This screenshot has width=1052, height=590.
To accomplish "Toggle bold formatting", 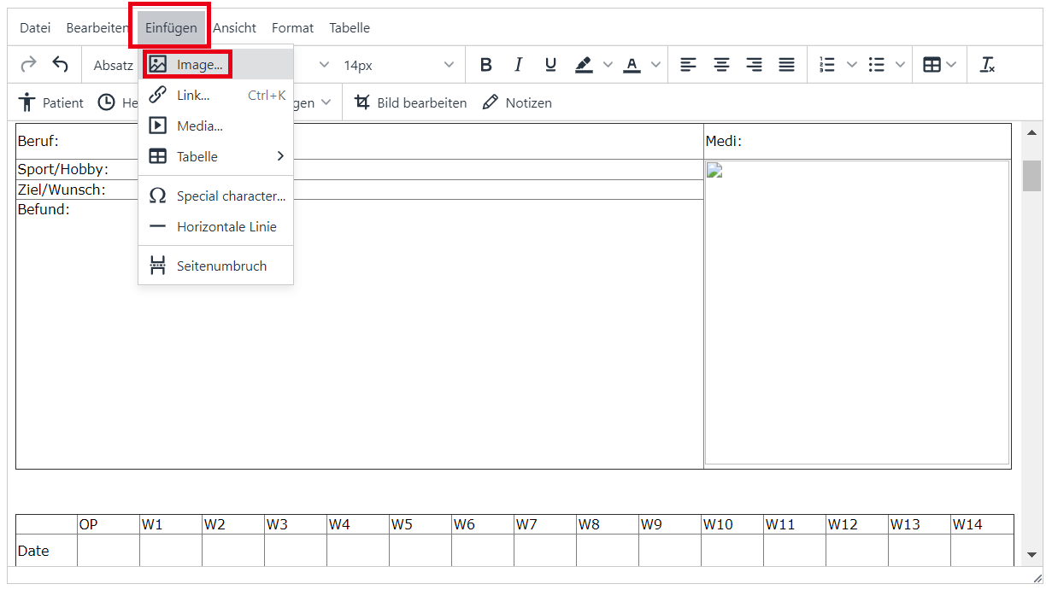I will coord(486,65).
